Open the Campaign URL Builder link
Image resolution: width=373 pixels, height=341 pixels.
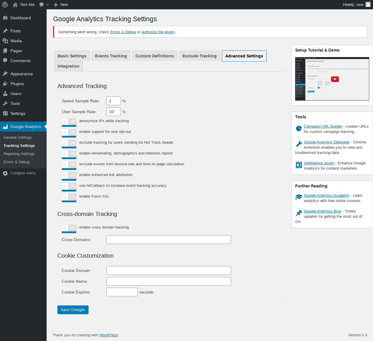point(323,126)
